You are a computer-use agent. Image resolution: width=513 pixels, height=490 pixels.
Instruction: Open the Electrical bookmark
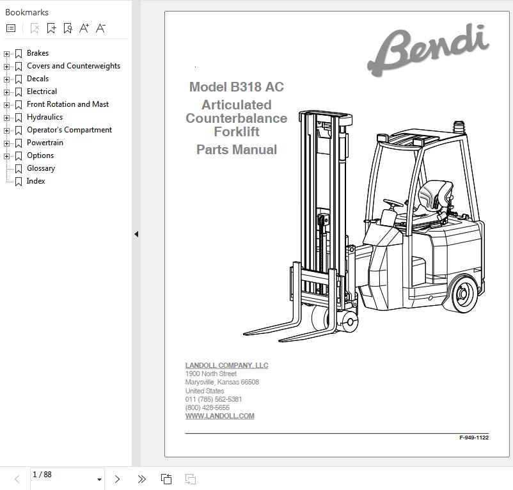click(x=42, y=91)
